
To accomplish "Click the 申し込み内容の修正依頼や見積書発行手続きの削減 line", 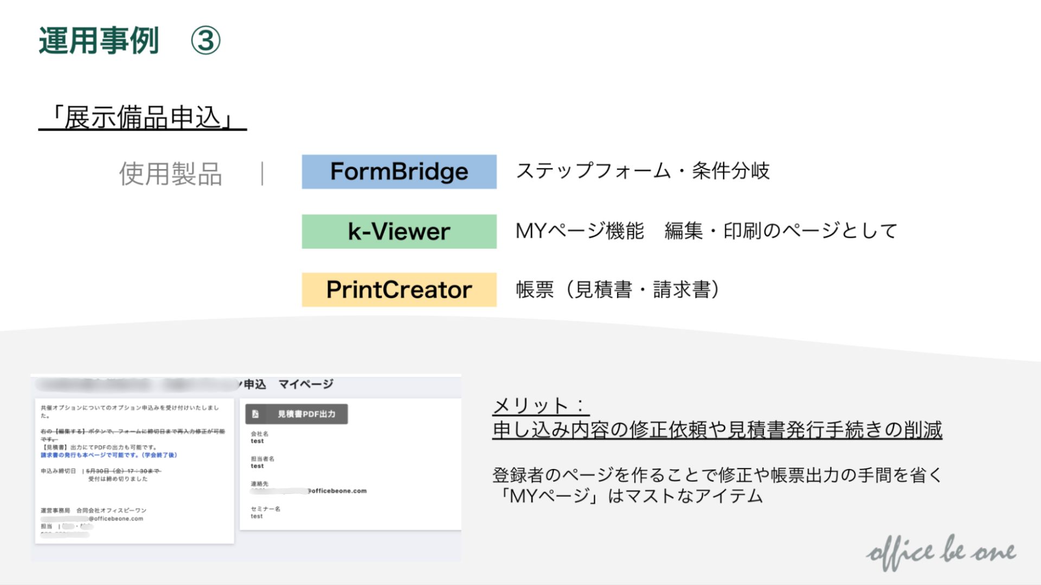I will coord(717,430).
